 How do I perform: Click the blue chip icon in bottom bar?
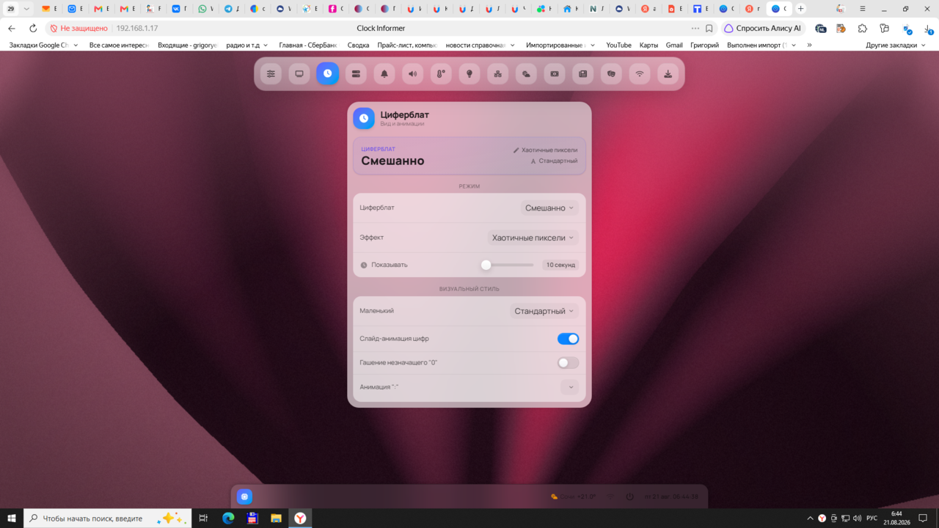tap(245, 496)
